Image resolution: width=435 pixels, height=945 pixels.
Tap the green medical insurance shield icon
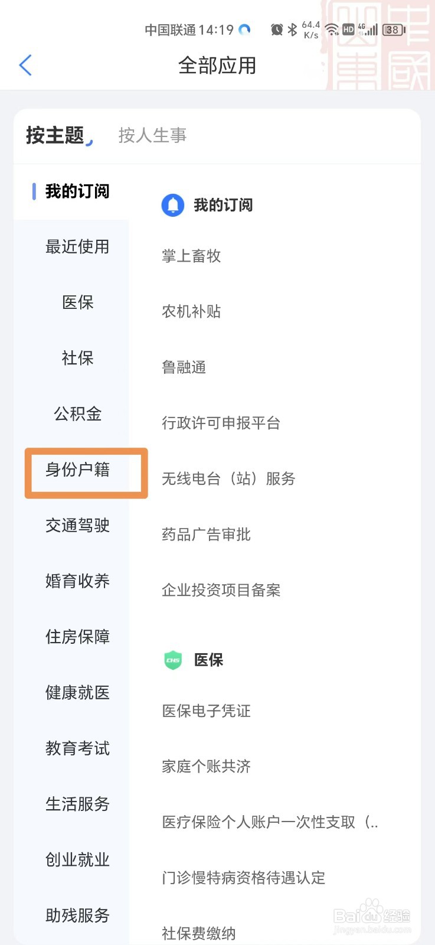click(x=173, y=660)
